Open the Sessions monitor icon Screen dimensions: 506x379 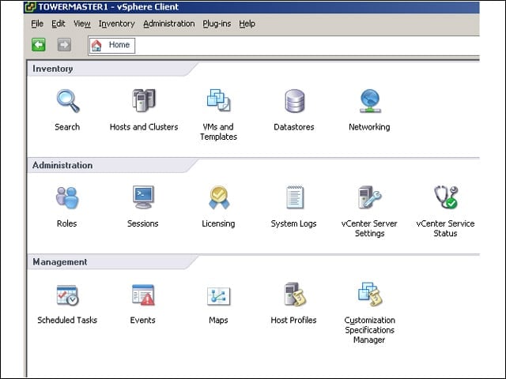143,197
